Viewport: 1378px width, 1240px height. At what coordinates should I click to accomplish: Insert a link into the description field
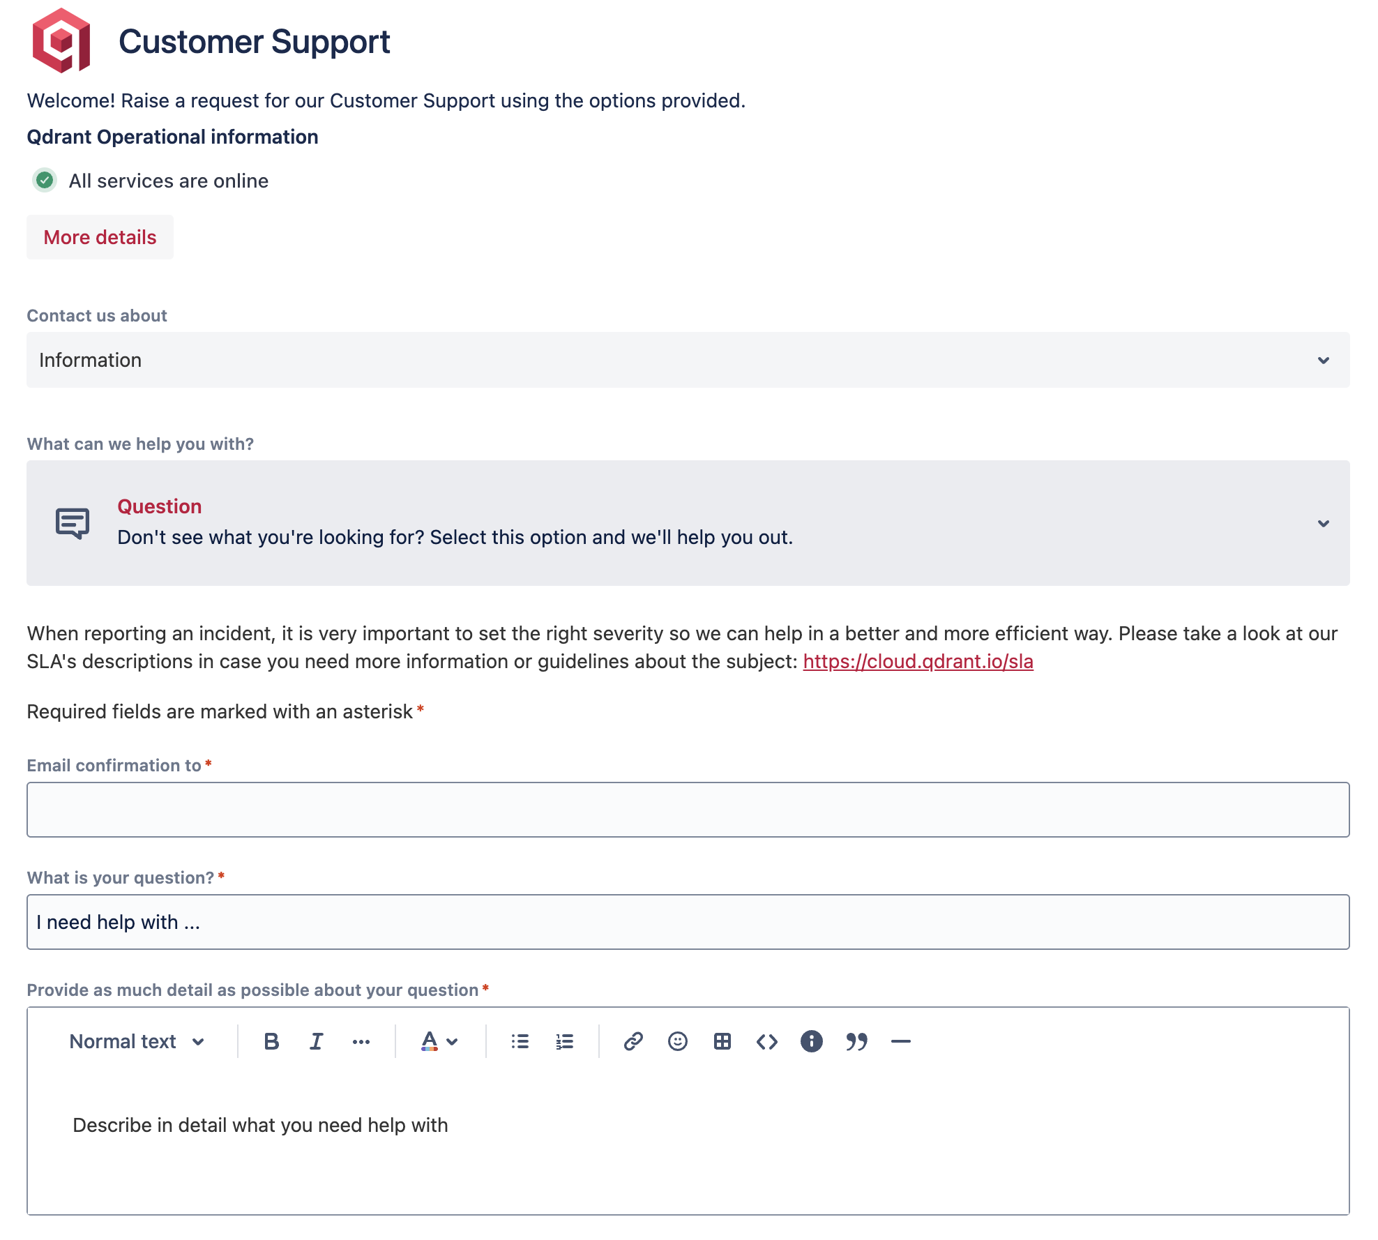(x=633, y=1041)
